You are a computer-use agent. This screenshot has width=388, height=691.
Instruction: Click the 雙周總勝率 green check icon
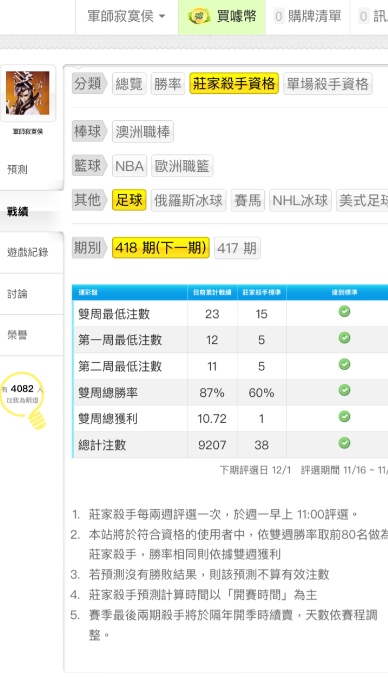coord(344,390)
